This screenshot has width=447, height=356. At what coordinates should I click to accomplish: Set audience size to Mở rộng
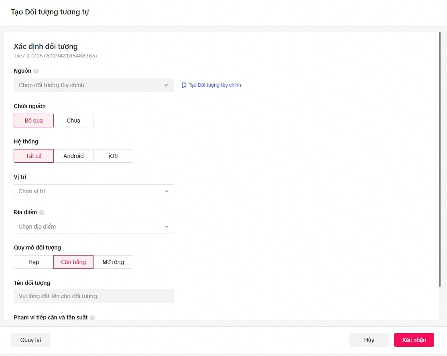coord(113,262)
